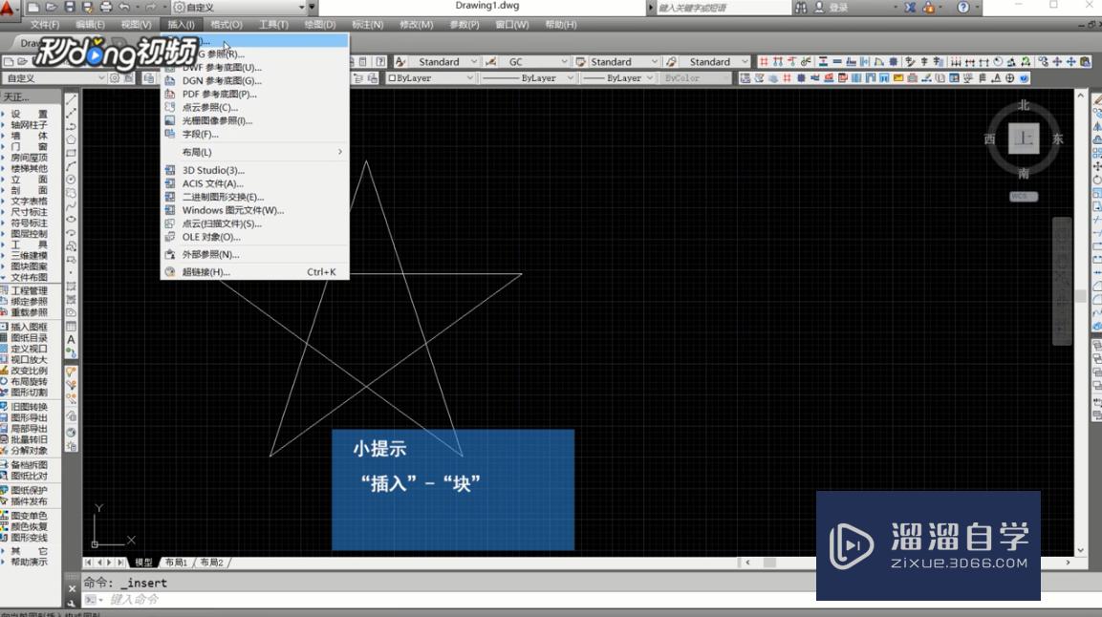Open the 格式(O) menu
Viewport: 1102px width, 617px height.
pyautogui.click(x=227, y=25)
